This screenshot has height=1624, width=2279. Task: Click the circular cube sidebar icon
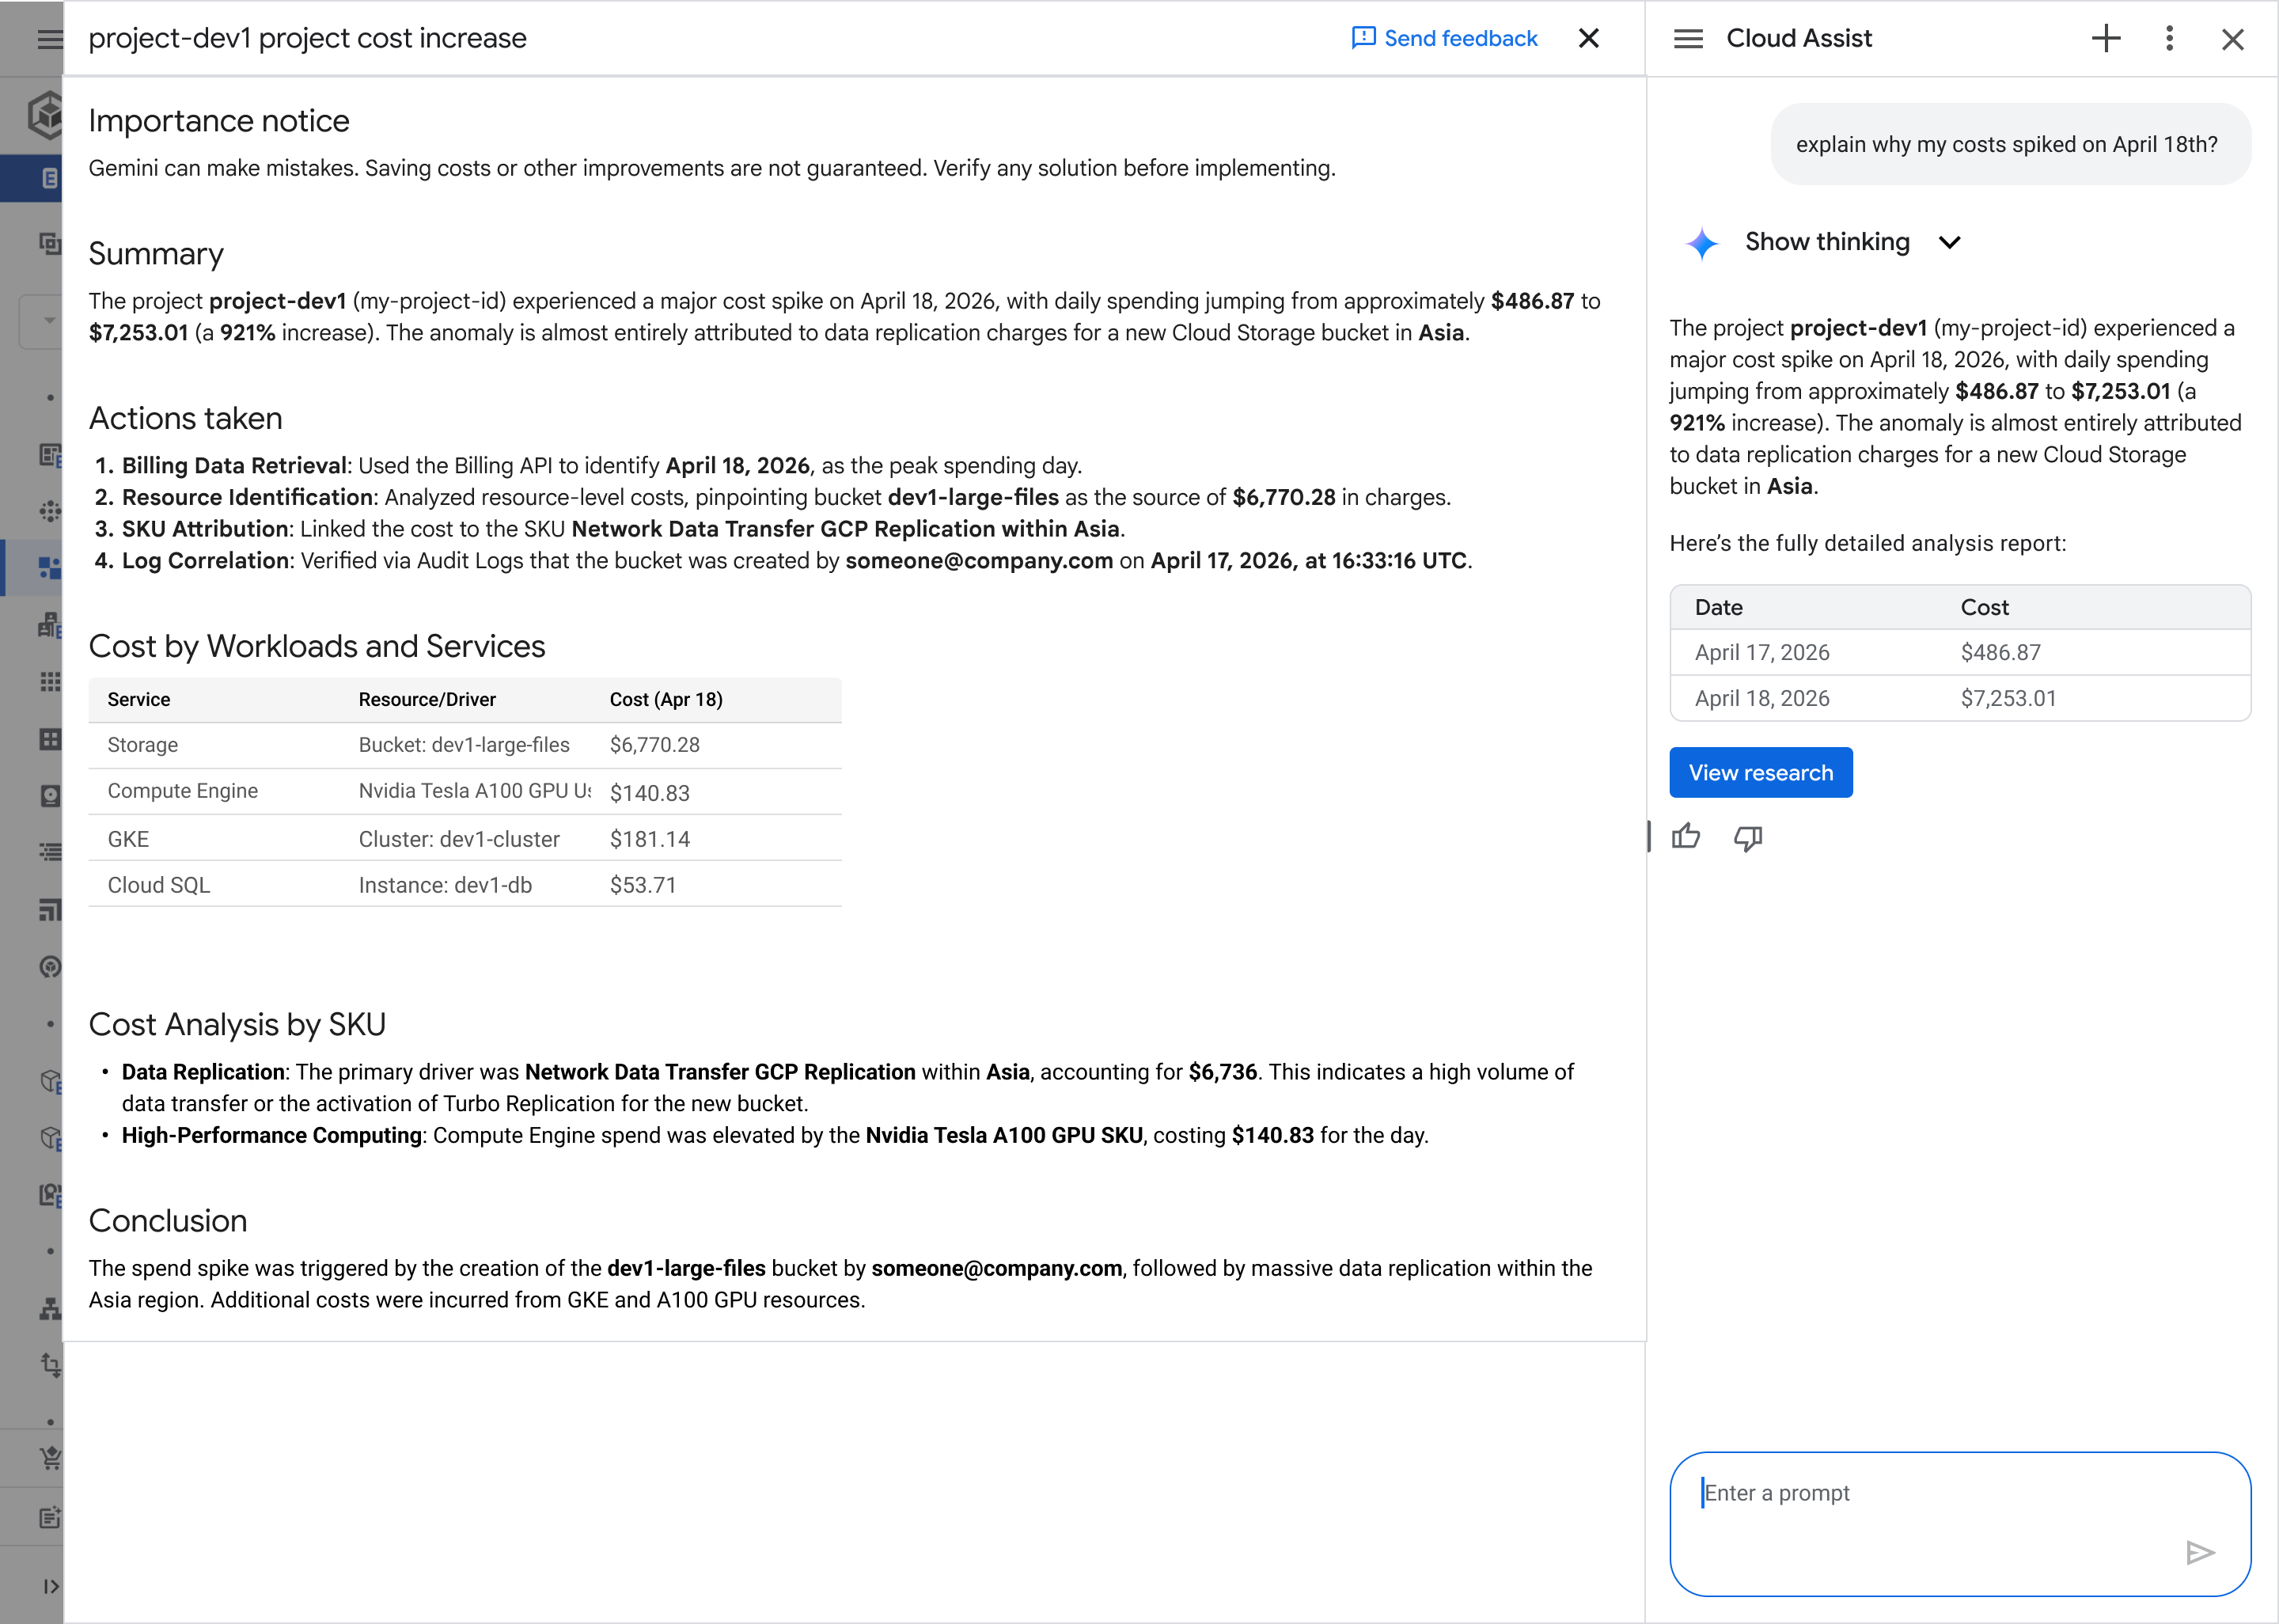(x=49, y=967)
